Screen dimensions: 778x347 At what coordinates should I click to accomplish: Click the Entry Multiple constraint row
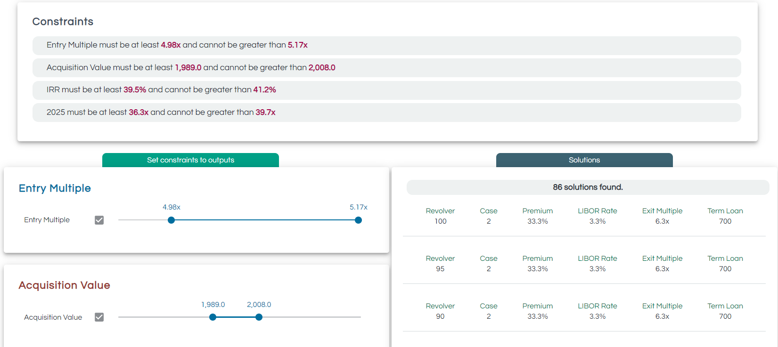pyautogui.click(x=386, y=45)
